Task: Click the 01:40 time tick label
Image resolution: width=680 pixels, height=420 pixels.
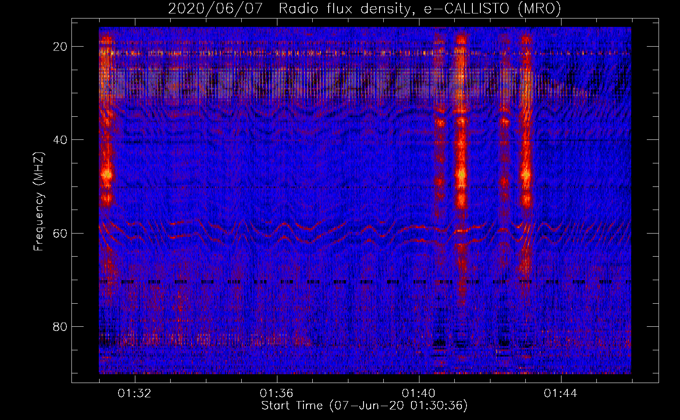Action: coord(419,393)
